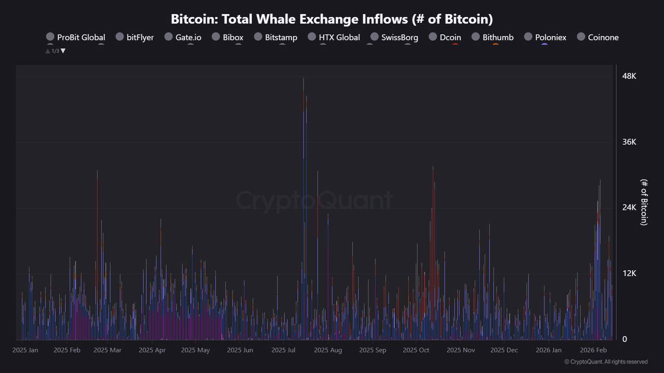Click the Gate.io legend circle icon
This screenshot has width=664, height=373.
coord(168,37)
